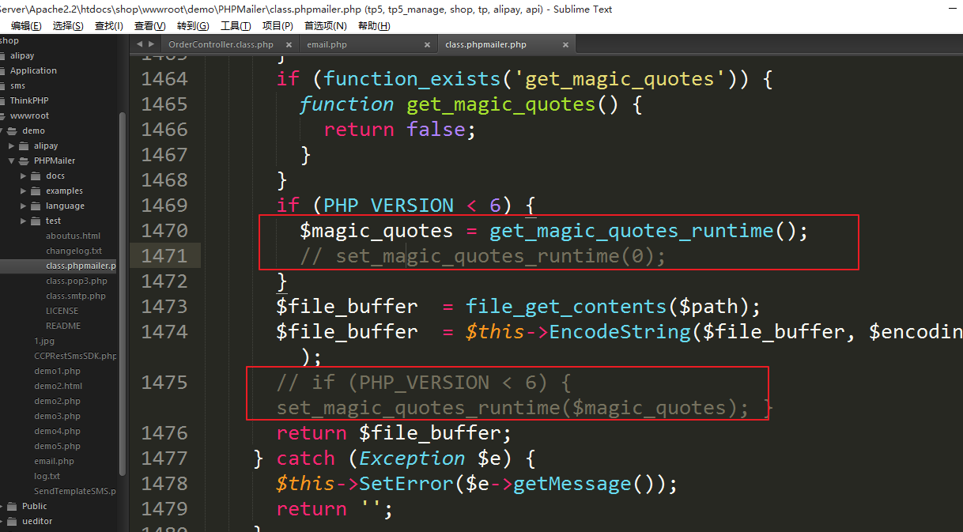Click the left tab-scroll arrow
Image resolution: width=963 pixels, height=532 pixels.
(140, 44)
